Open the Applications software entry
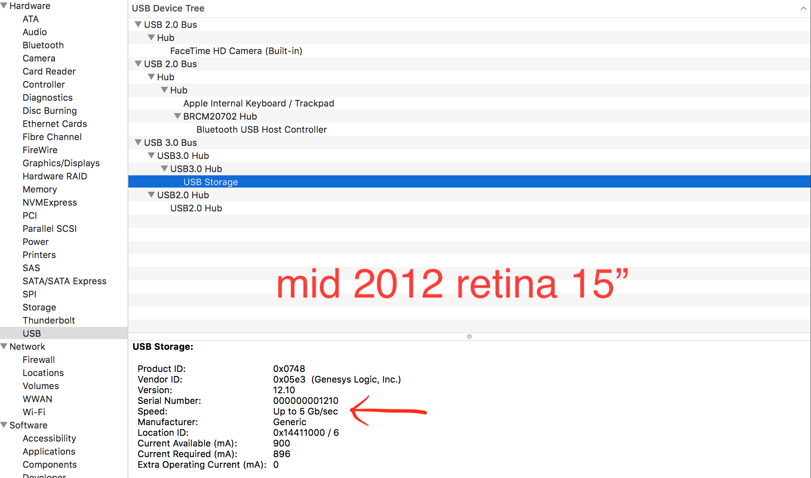Viewport: 811px width, 478px height. pos(49,451)
